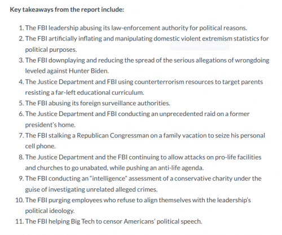Click the words 'cell phone' in item 7

41,146
